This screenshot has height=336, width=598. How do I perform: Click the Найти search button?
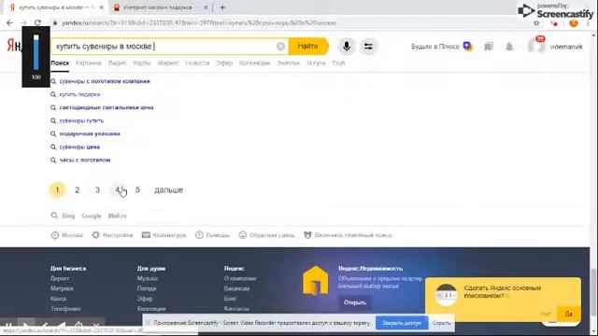[x=308, y=47]
